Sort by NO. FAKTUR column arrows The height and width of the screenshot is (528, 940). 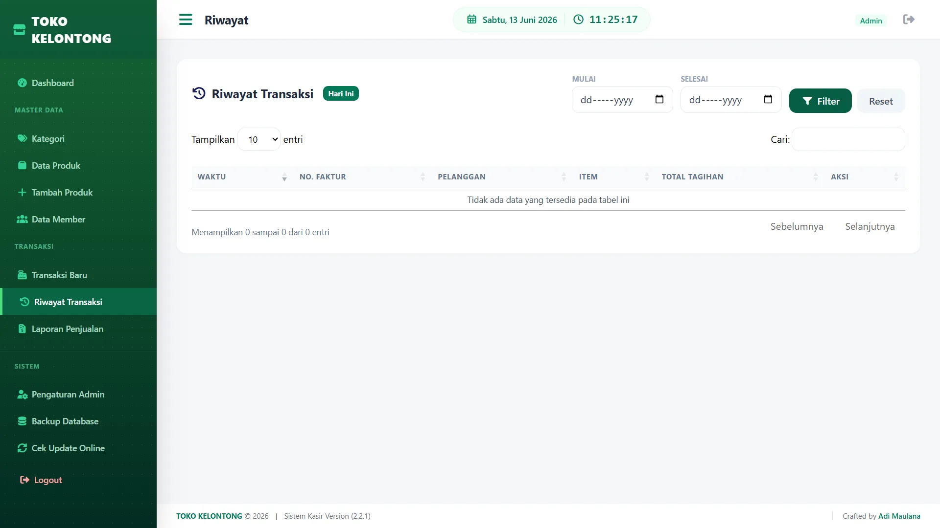coord(423,177)
